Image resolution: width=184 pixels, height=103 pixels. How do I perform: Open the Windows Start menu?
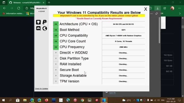pos(3,100)
